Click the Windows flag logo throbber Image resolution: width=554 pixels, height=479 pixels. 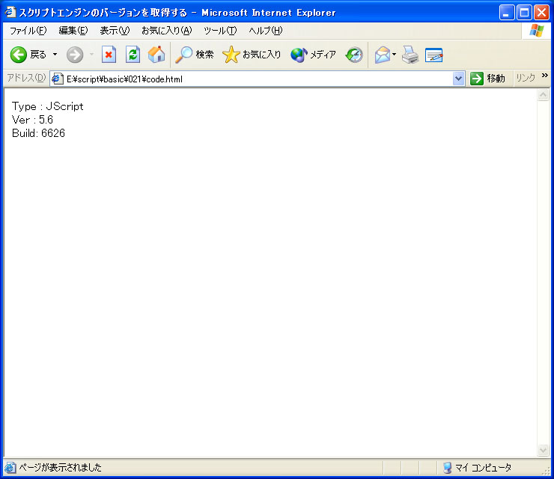pyautogui.click(x=537, y=31)
